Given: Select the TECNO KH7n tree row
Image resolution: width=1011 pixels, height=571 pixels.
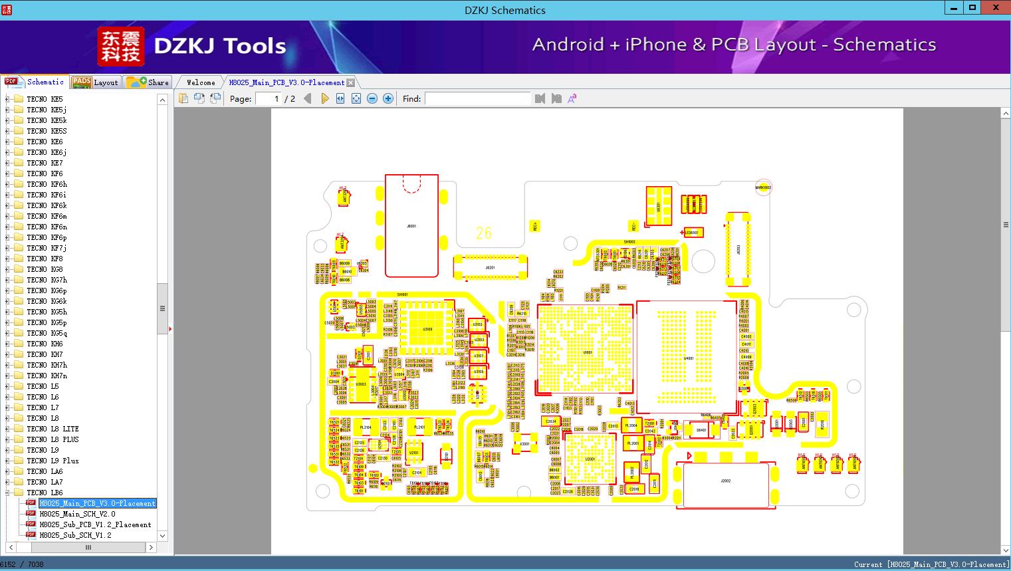Looking at the screenshot, I should 47,376.
